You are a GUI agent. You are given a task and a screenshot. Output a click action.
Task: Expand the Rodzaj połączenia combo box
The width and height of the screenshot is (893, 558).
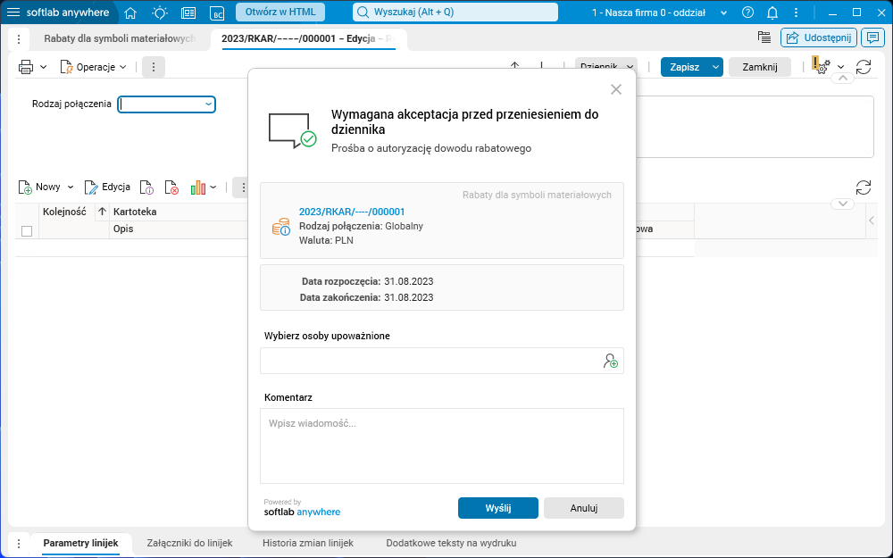(208, 104)
